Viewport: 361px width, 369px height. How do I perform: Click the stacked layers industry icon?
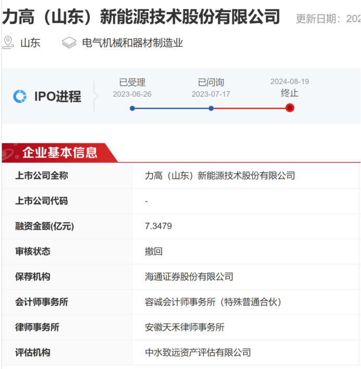pos(69,42)
